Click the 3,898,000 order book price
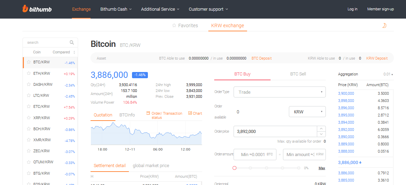Image resolution: width=406 pixels, height=185 pixels. (x=346, y=101)
